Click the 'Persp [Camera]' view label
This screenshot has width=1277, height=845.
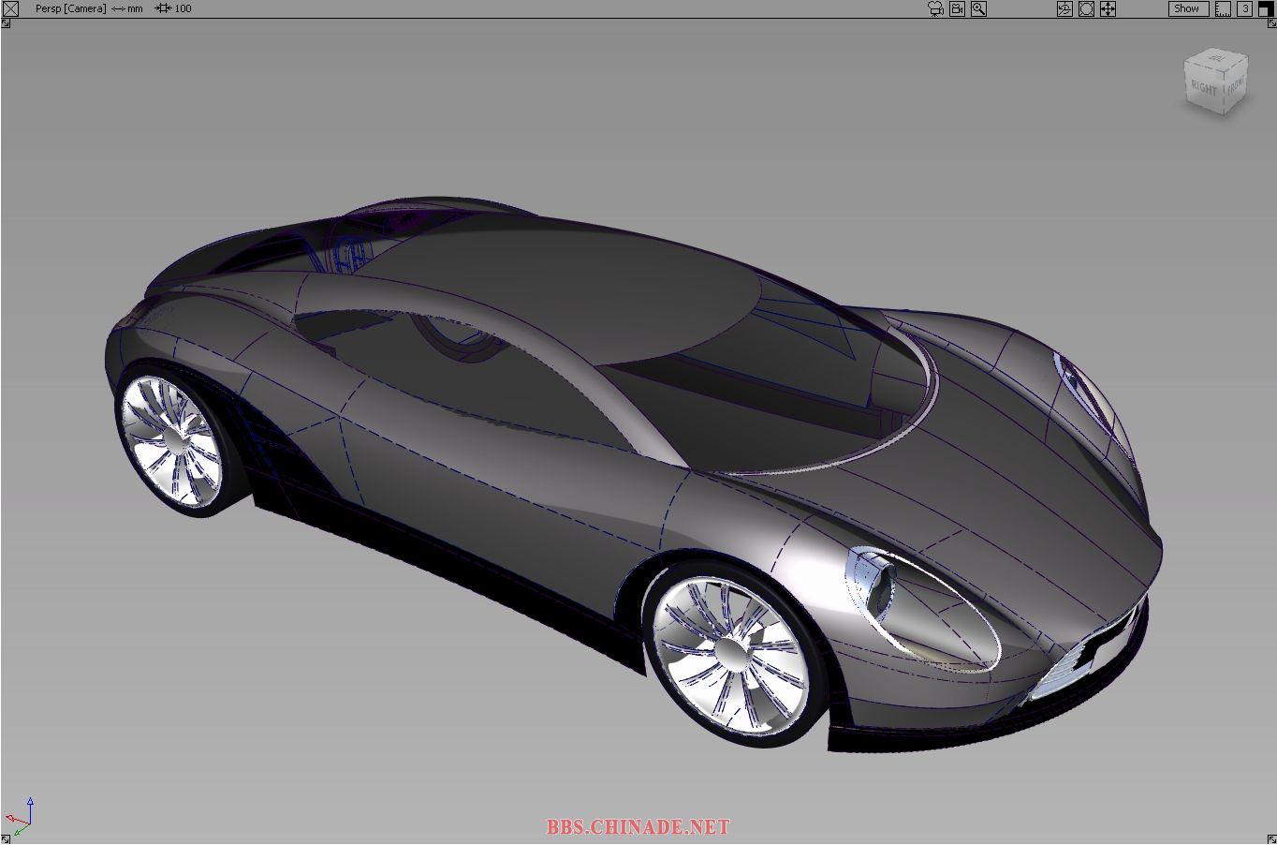(x=70, y=8)
